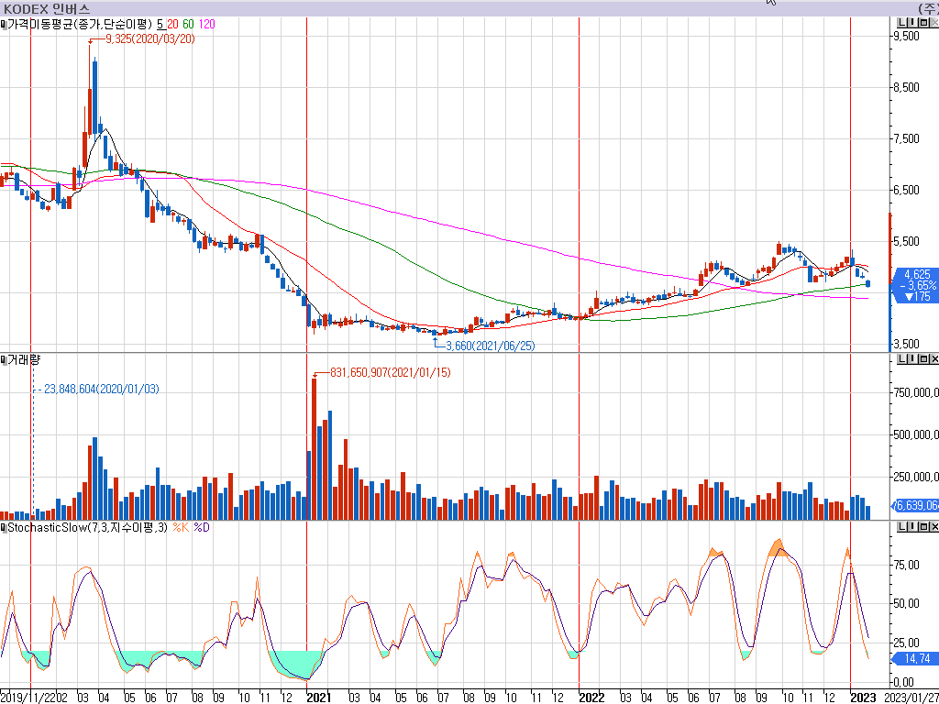Click the 831,650,907(2021/01/15) volume peak annotation

(x=391, y=373)
